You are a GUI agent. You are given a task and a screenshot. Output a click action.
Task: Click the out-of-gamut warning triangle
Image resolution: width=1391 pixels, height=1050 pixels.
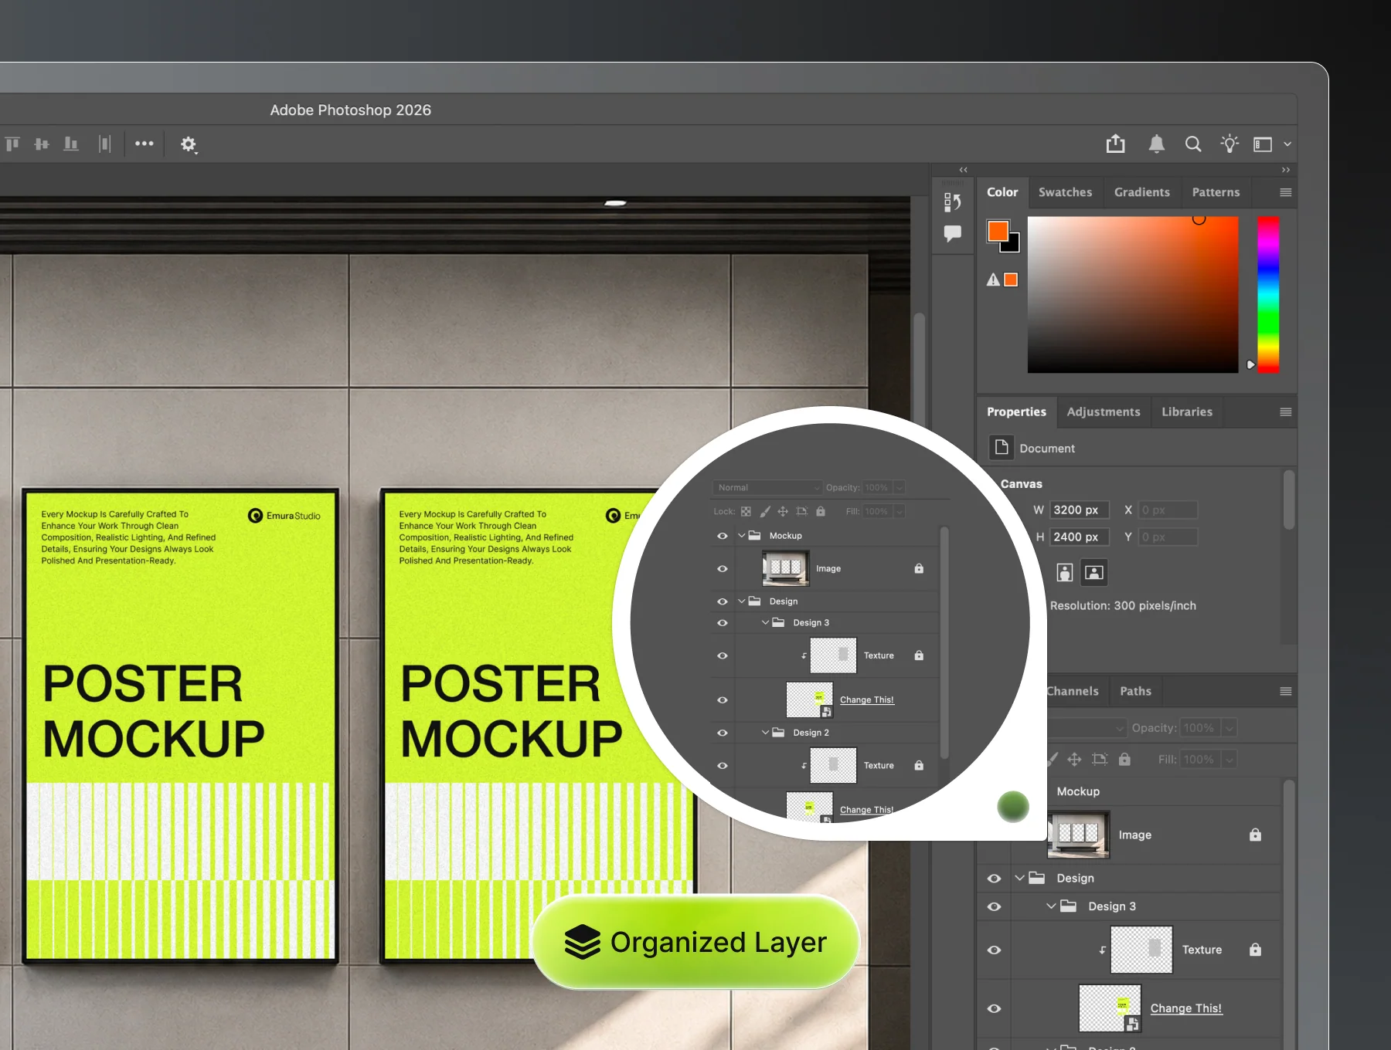tap(993, 280)
